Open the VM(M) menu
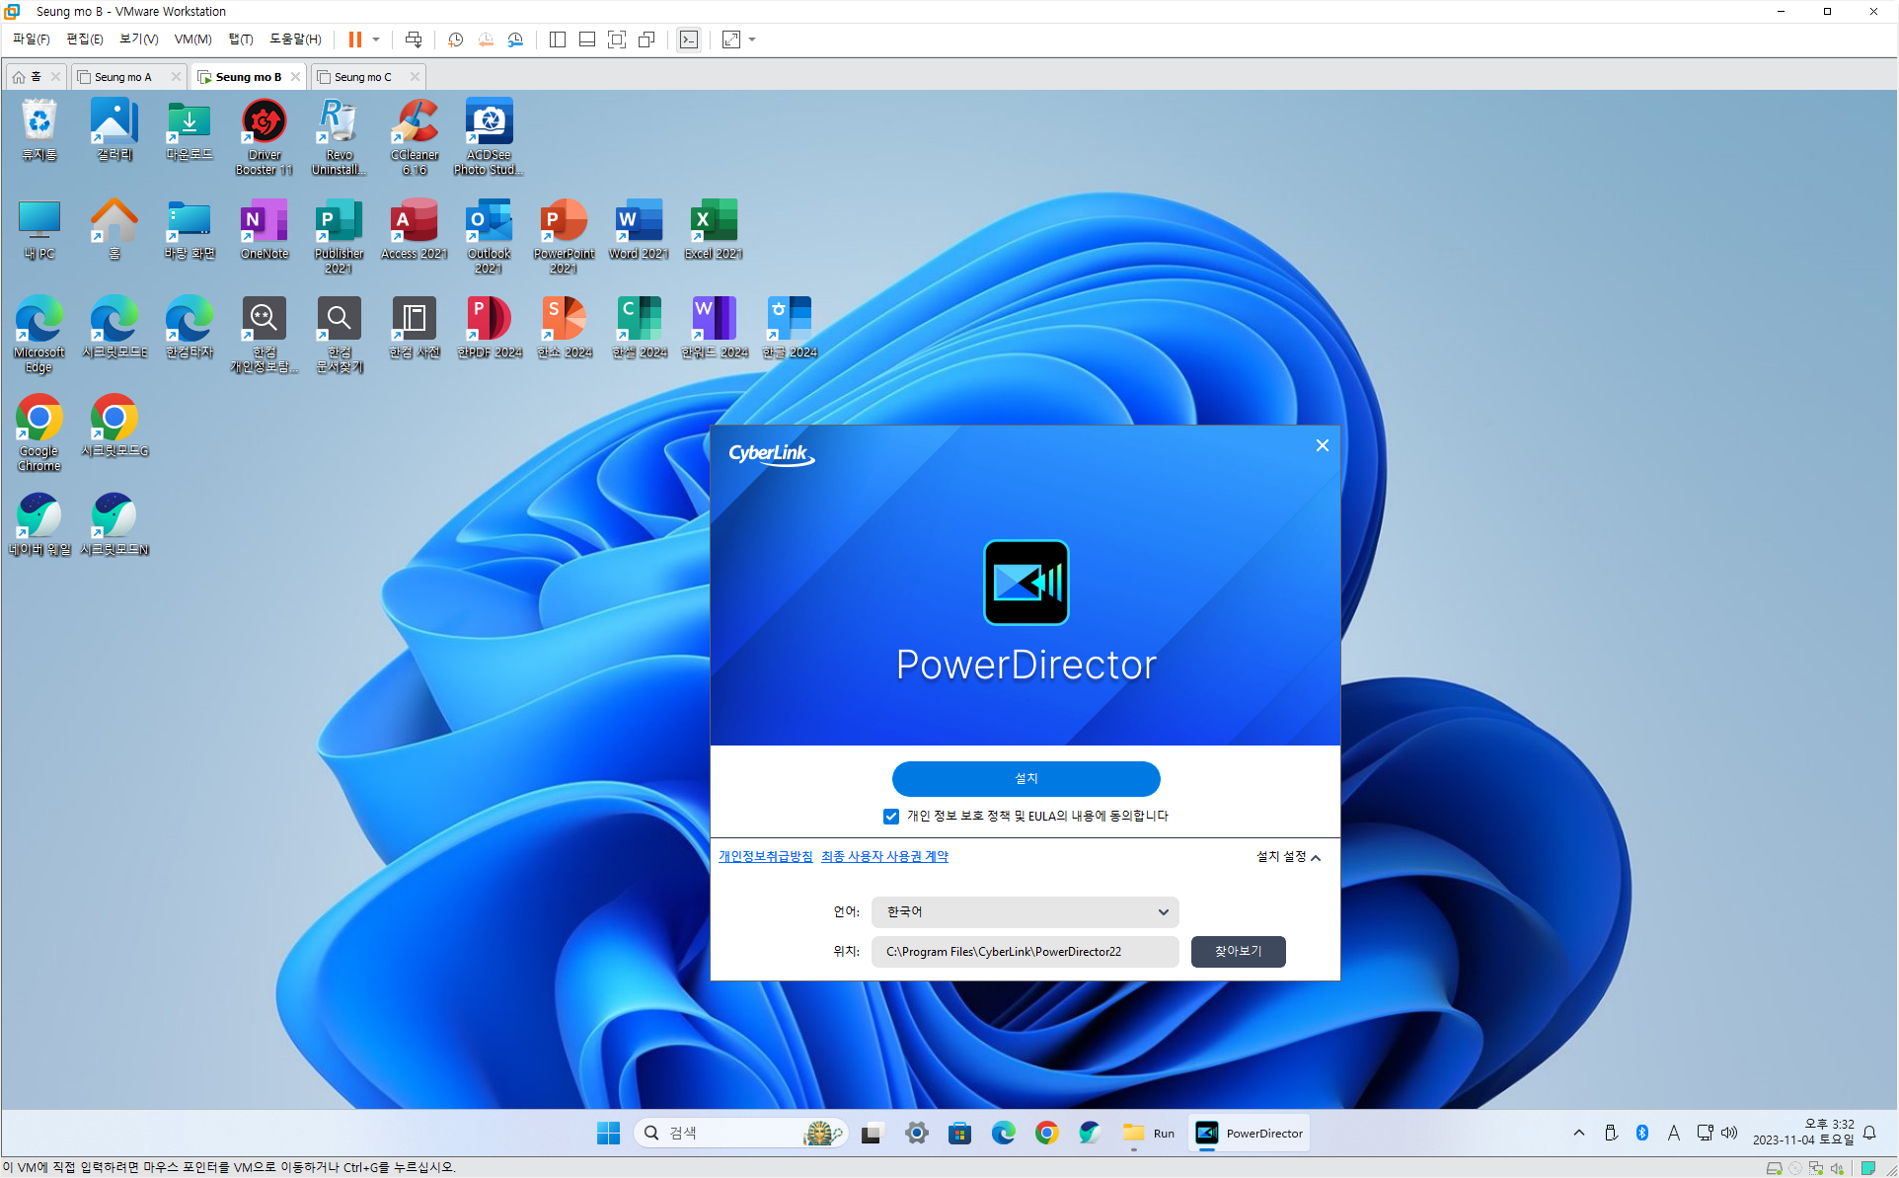The image size is (1899, 1178). tap(192, 39)
